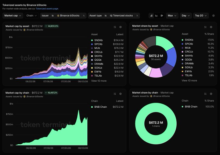Image resolution: width=220 pixels, height=155 pixels.
Task: Toggle TSLAb in Market share by asset legend
Action: (x=187, y=75)
